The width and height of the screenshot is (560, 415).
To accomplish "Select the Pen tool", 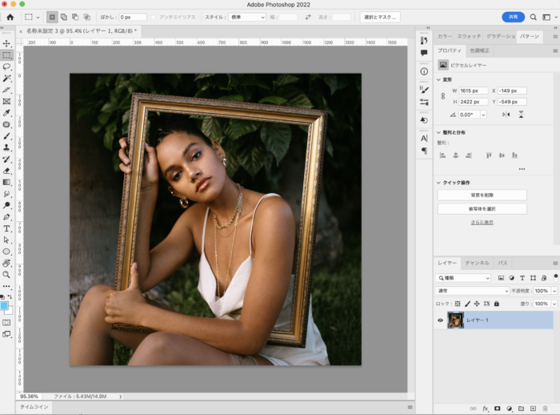I will tap(6, 217).
